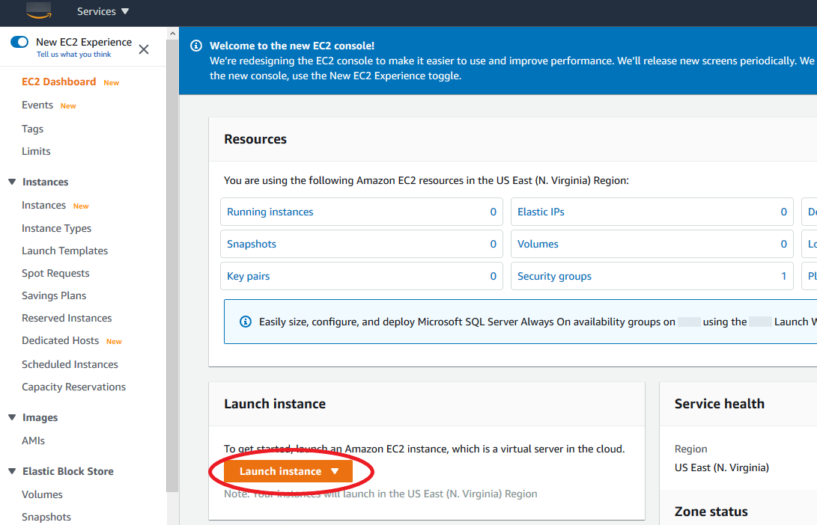This screenshot has width=817, height=525.
Task: Click the AWS logo icon
Action: [x=37, y=10]
